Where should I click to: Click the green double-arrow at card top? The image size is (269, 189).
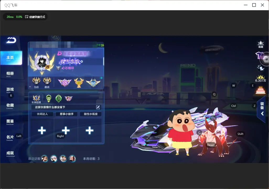103,45
